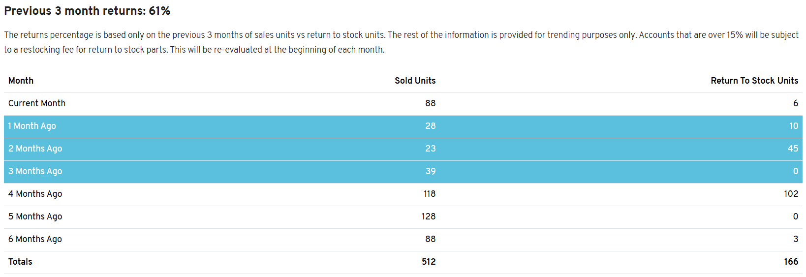Click return to stock value 45
This screenshot has width=806, height=277.
click(x=792, y=149)
